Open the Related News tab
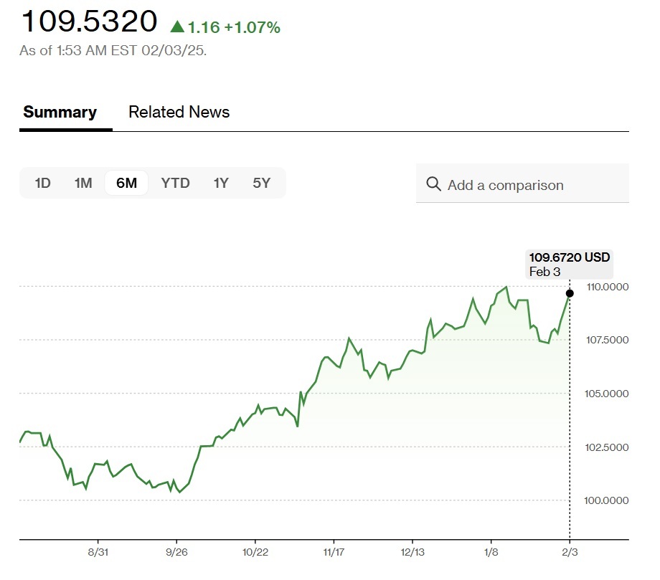The height and width of the screenshot is (580, 660). 179,112
